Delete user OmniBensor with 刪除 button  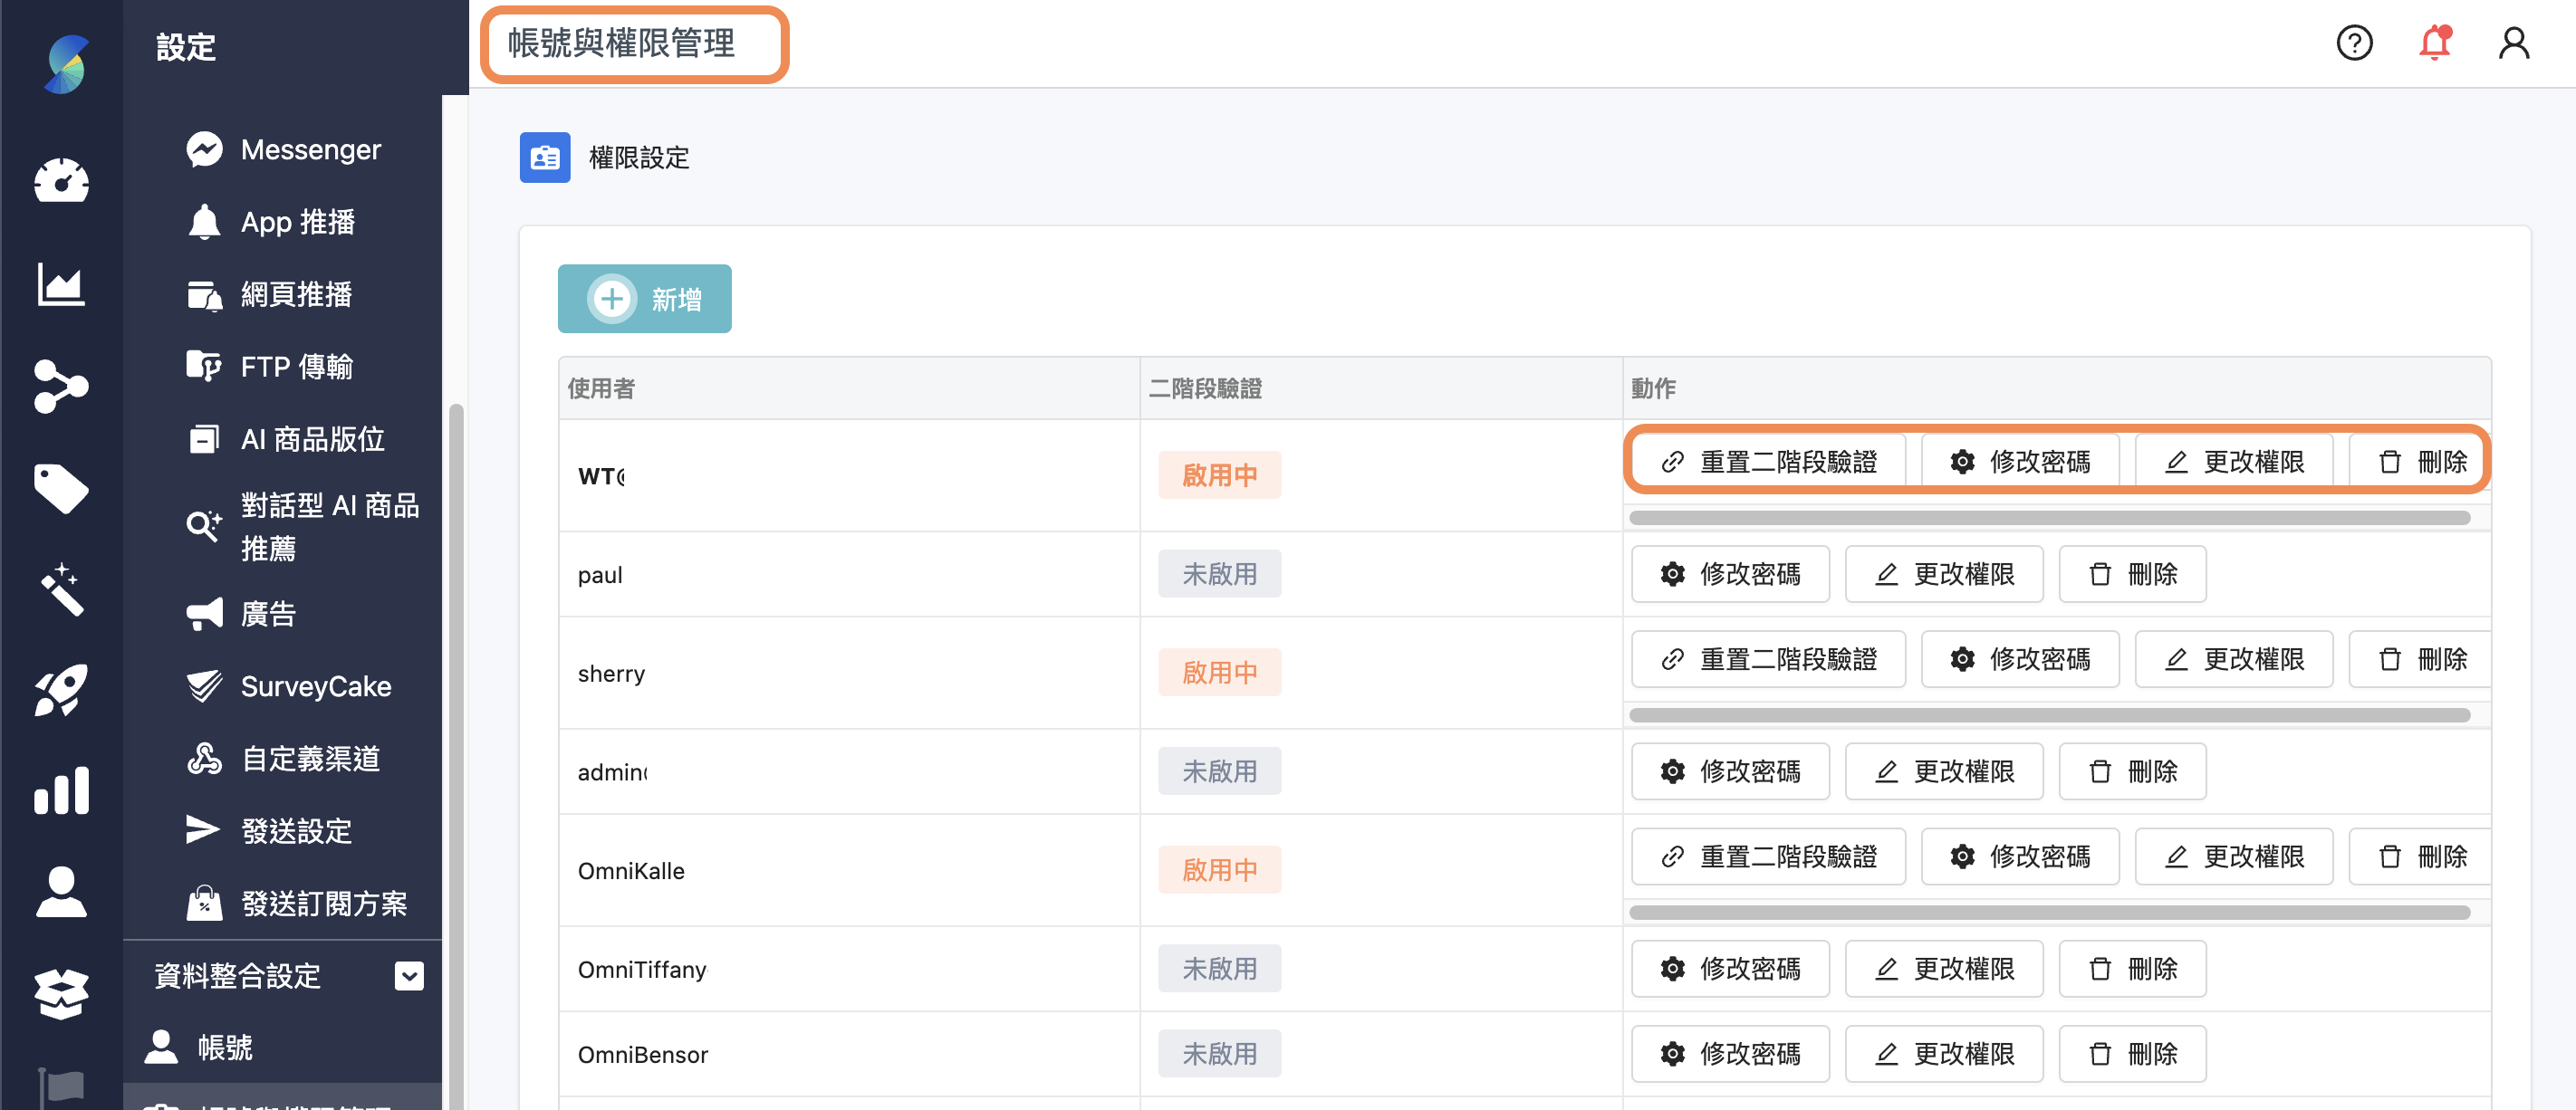click(x=2132, y=1053)
